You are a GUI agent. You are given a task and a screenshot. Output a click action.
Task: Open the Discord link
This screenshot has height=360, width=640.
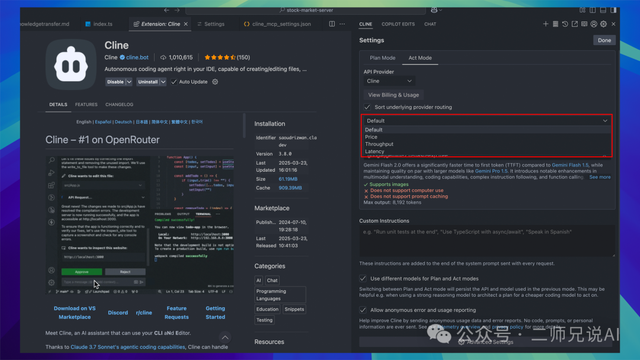tap(118, 313)
